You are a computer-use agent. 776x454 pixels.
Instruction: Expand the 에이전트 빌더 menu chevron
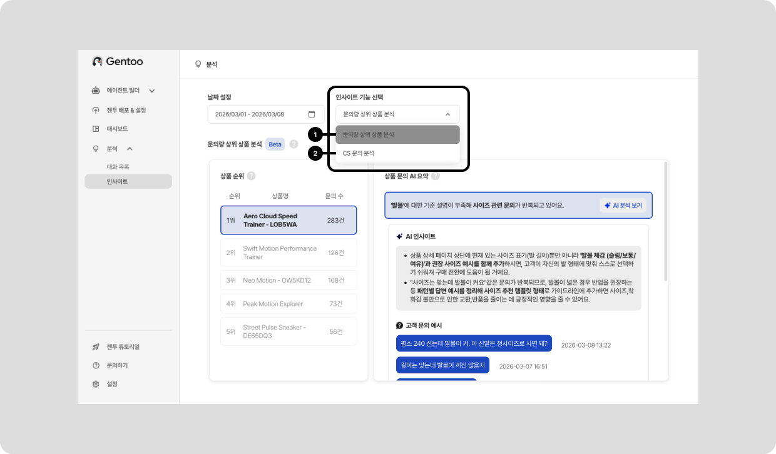click(x=151, y=91)
